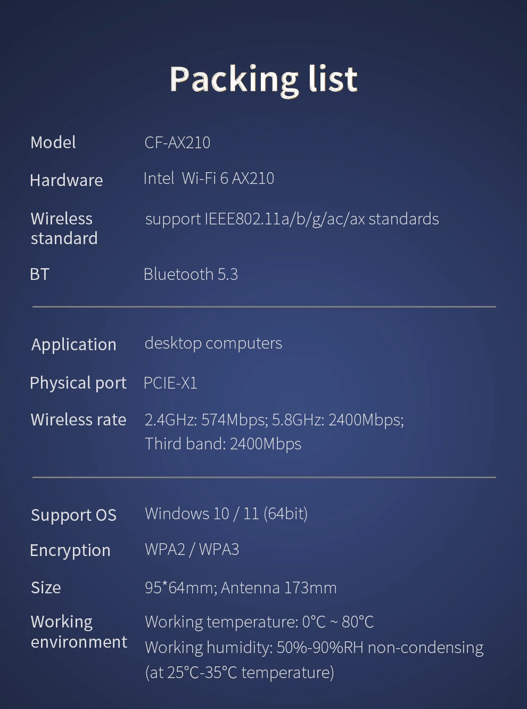This screenshot has width=527, height=709.
Task: Select the Application label
Action: point(73,344)
